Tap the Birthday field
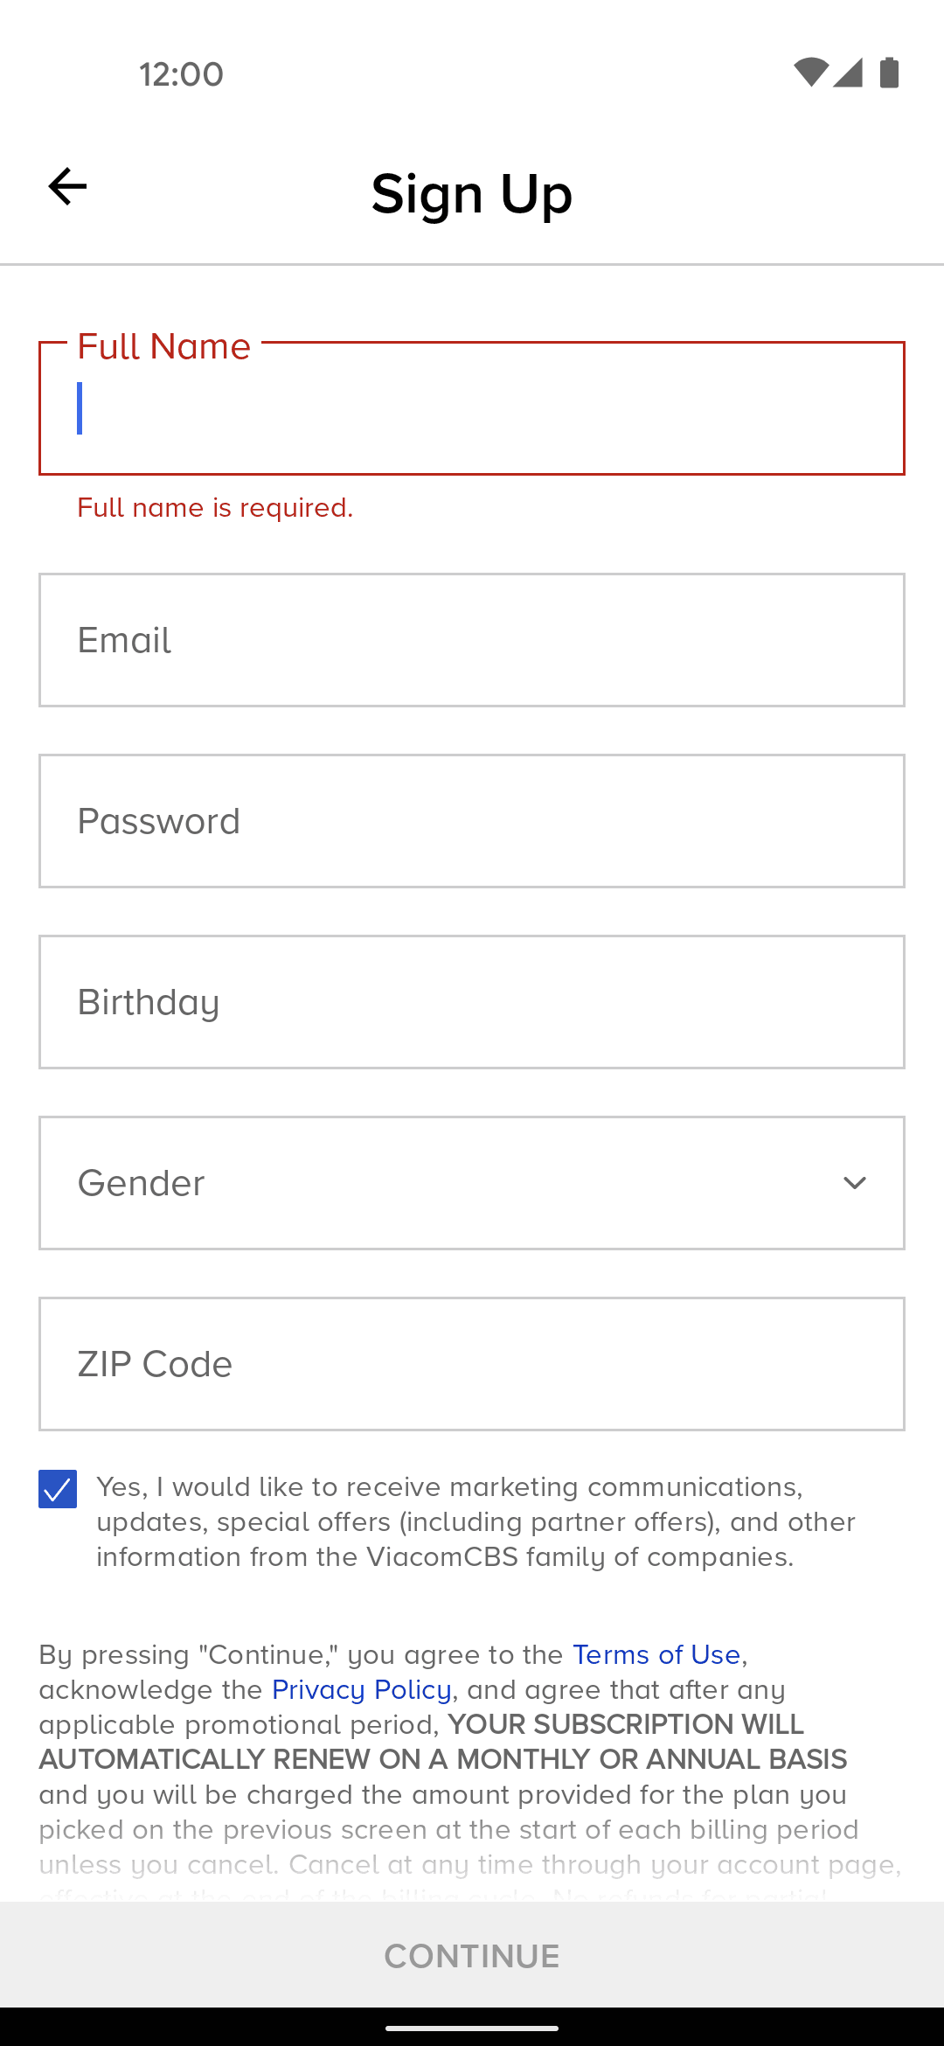 tap(472, 1002)
